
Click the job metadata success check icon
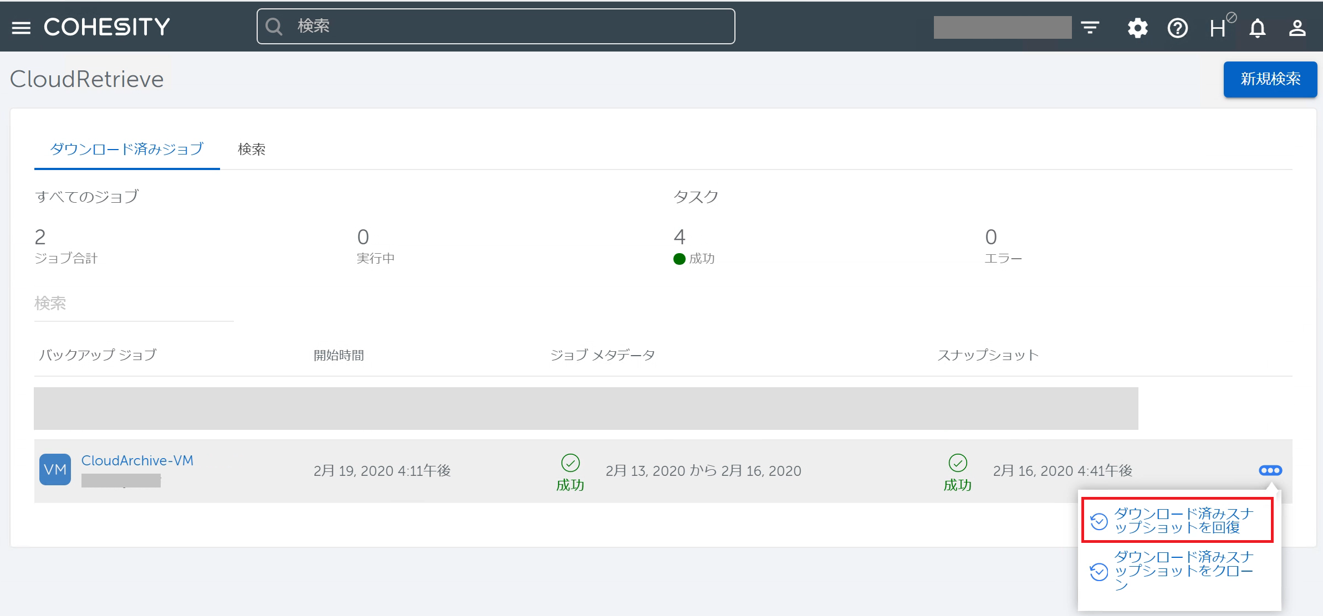(x=570, y=463)
